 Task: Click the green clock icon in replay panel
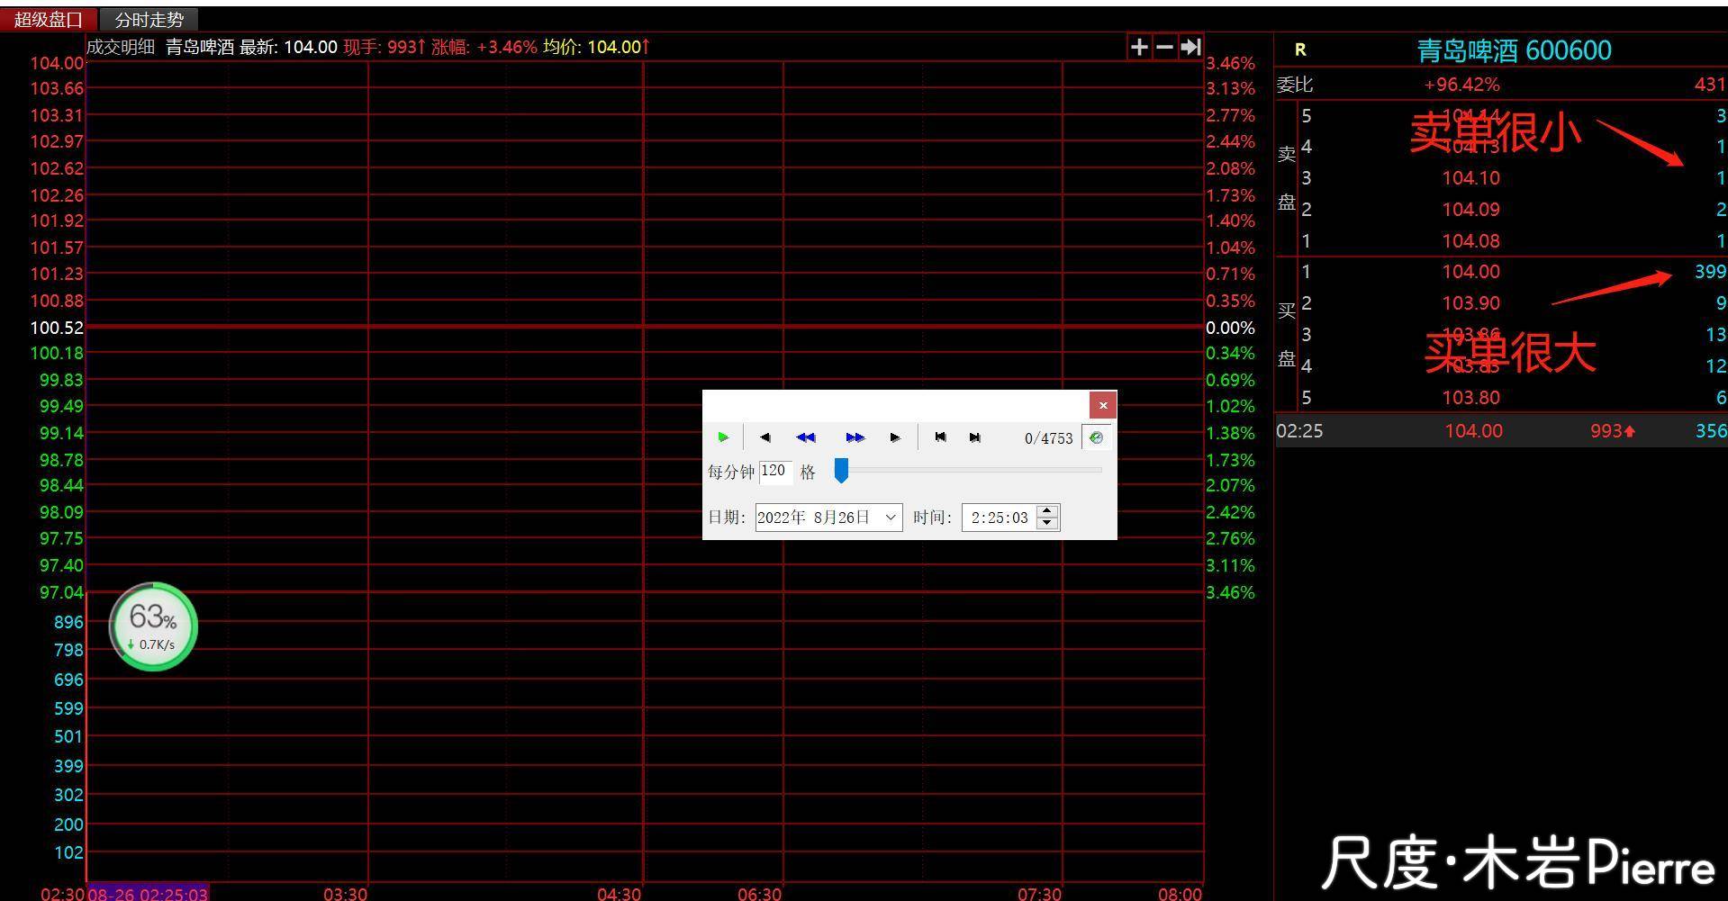(1096, 437)
